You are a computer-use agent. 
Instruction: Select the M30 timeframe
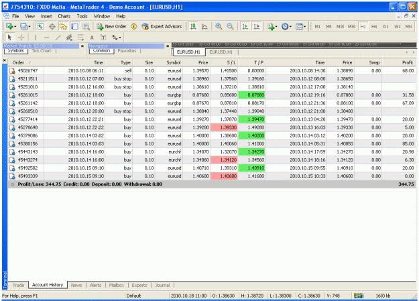351,26
